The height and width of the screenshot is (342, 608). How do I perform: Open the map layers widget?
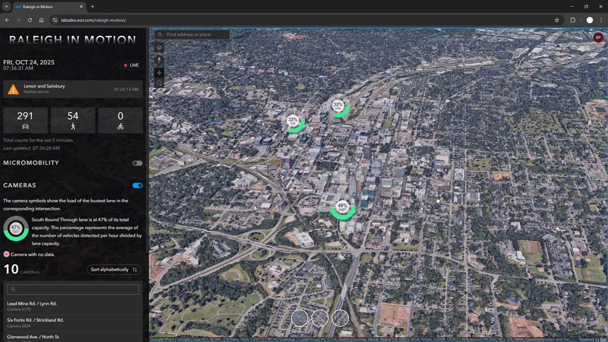tap(159, 47)
